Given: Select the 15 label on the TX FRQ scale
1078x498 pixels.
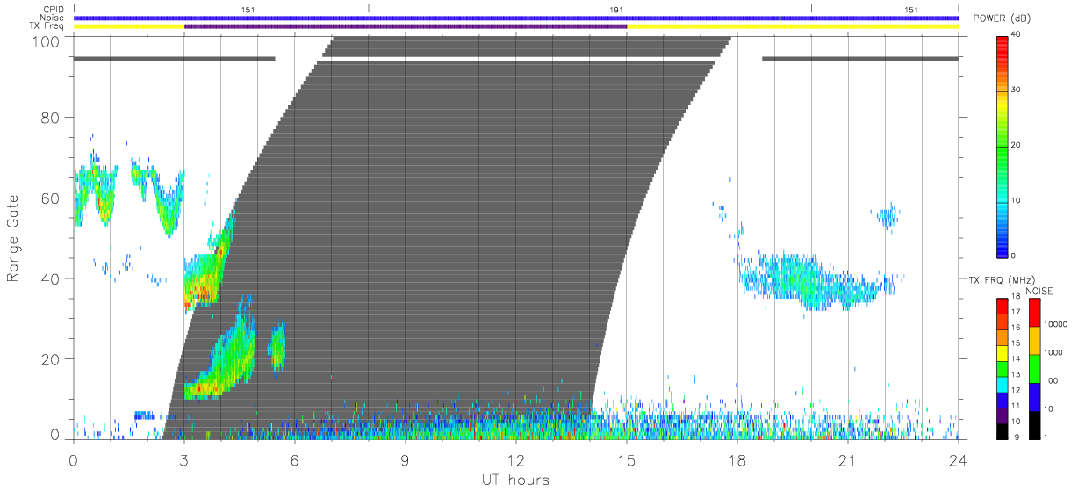Looking at the screenshot, I should pyautogui.click(x=1016, y=343).
